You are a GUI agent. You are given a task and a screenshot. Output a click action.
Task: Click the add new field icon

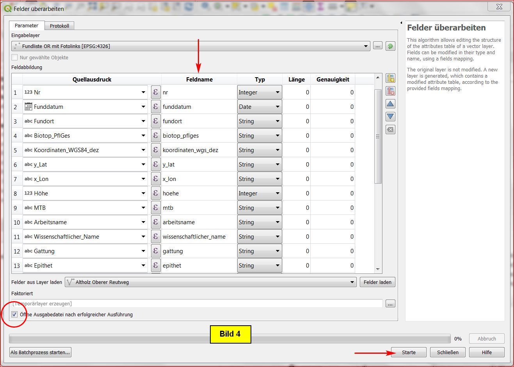click(390, 78)
